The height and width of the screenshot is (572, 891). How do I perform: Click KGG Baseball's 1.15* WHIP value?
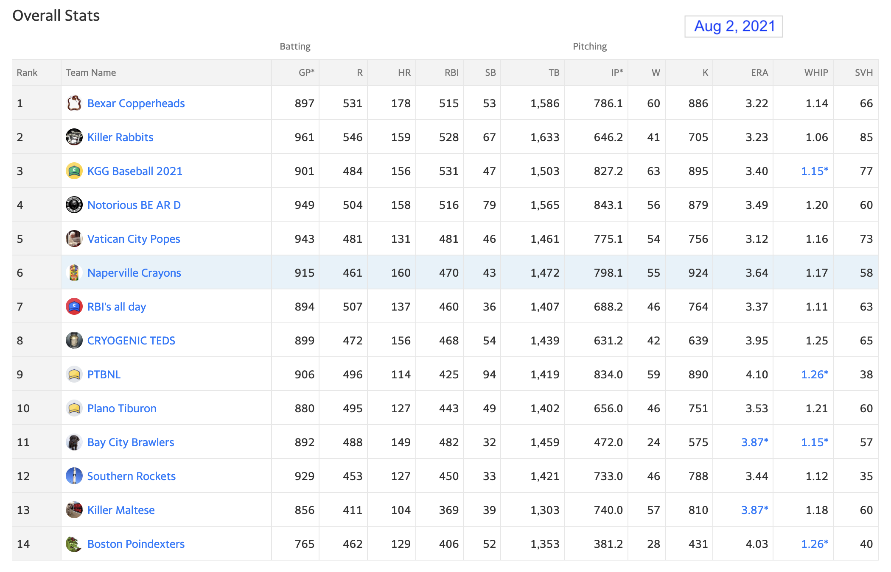click(814, 171)
